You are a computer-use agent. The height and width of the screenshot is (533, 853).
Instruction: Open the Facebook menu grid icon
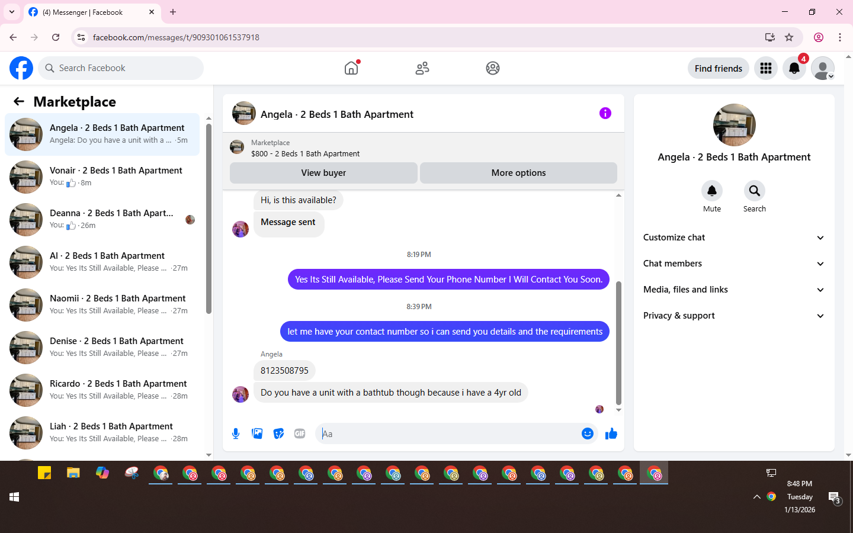(766, 68)
